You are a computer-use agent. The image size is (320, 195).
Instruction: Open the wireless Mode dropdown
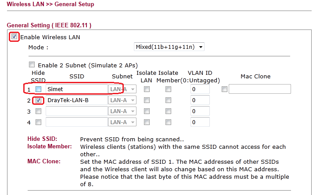[169, 47]
